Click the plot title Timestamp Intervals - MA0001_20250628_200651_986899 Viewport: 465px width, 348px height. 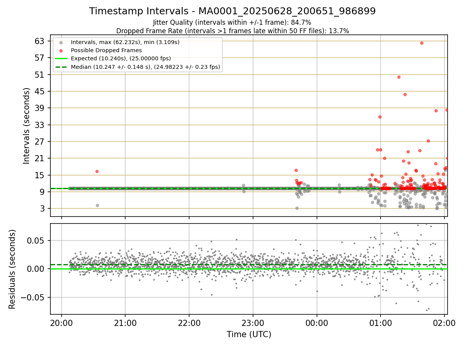point(232,11)
